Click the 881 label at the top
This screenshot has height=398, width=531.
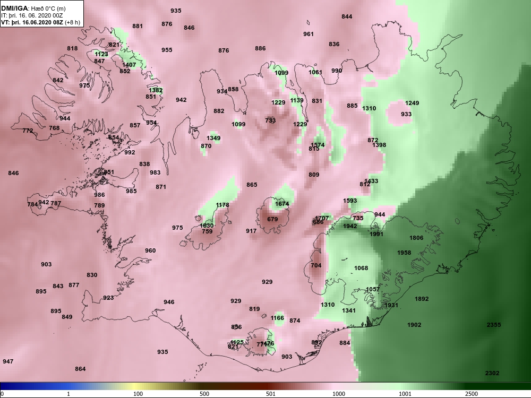coord(138,26)
